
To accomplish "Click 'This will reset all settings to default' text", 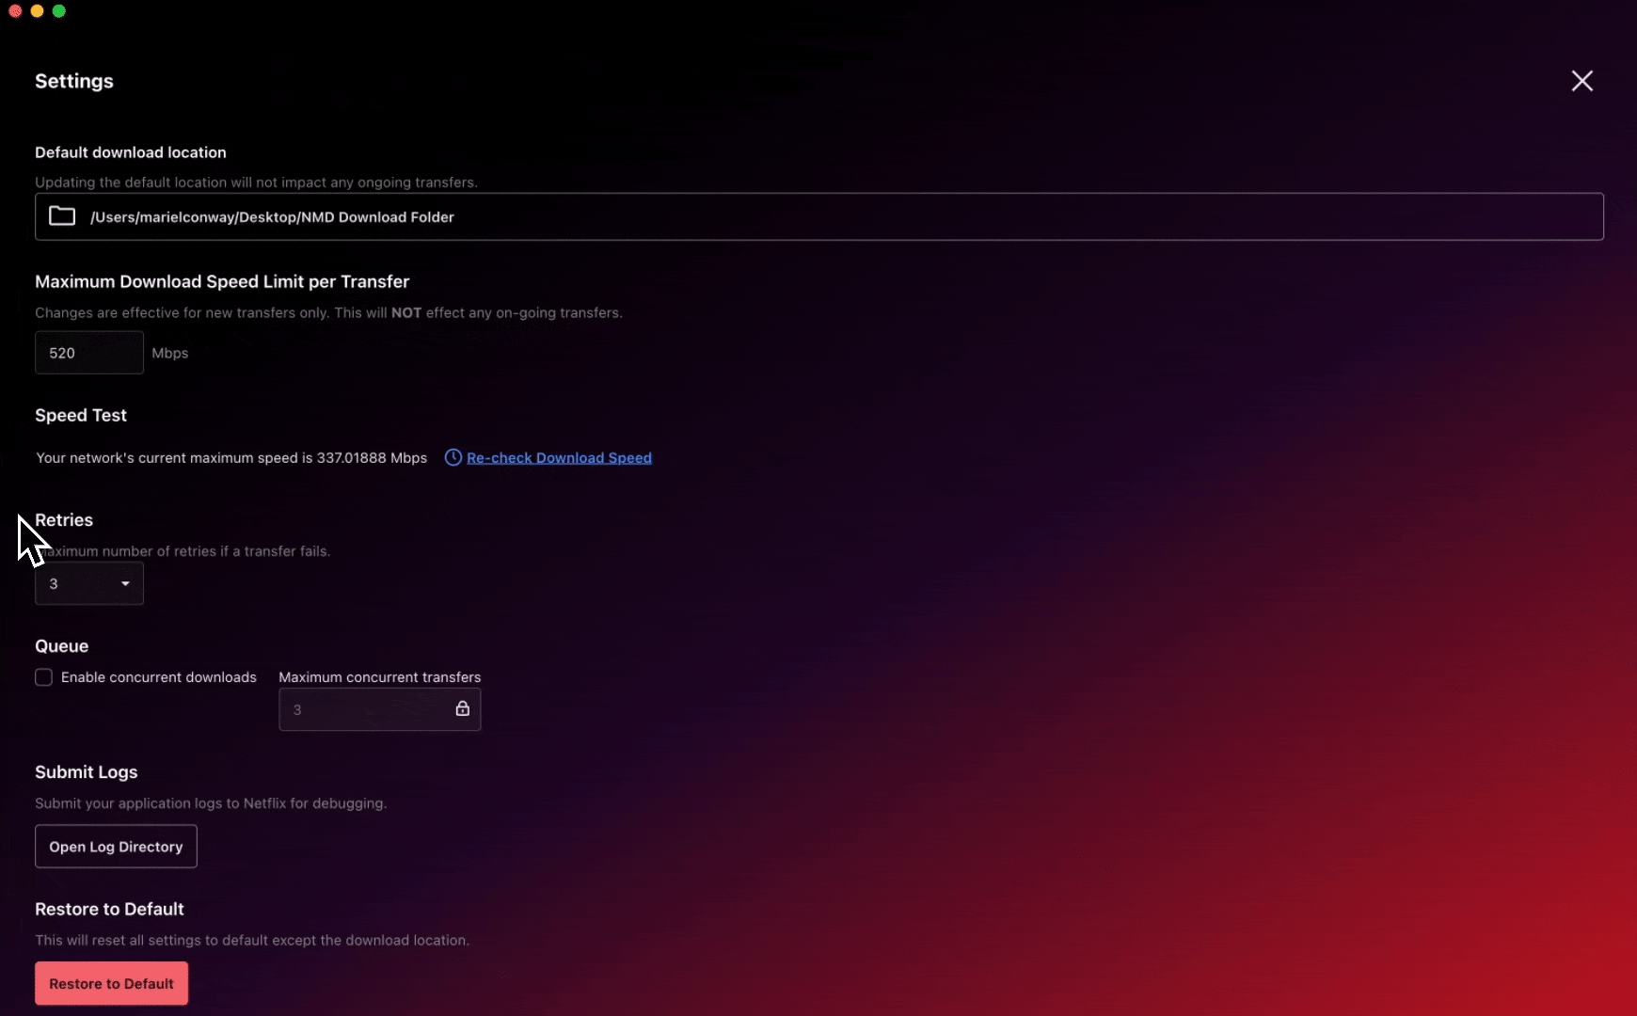I will [252, 940].
